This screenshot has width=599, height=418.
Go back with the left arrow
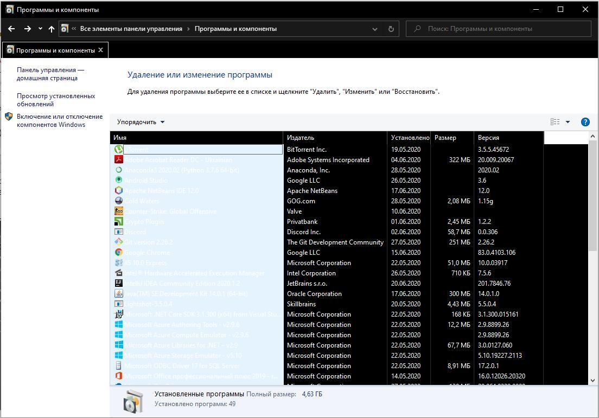(11, 29)
